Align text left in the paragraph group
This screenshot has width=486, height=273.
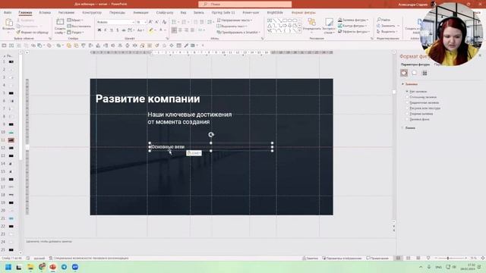pos(174,30)
